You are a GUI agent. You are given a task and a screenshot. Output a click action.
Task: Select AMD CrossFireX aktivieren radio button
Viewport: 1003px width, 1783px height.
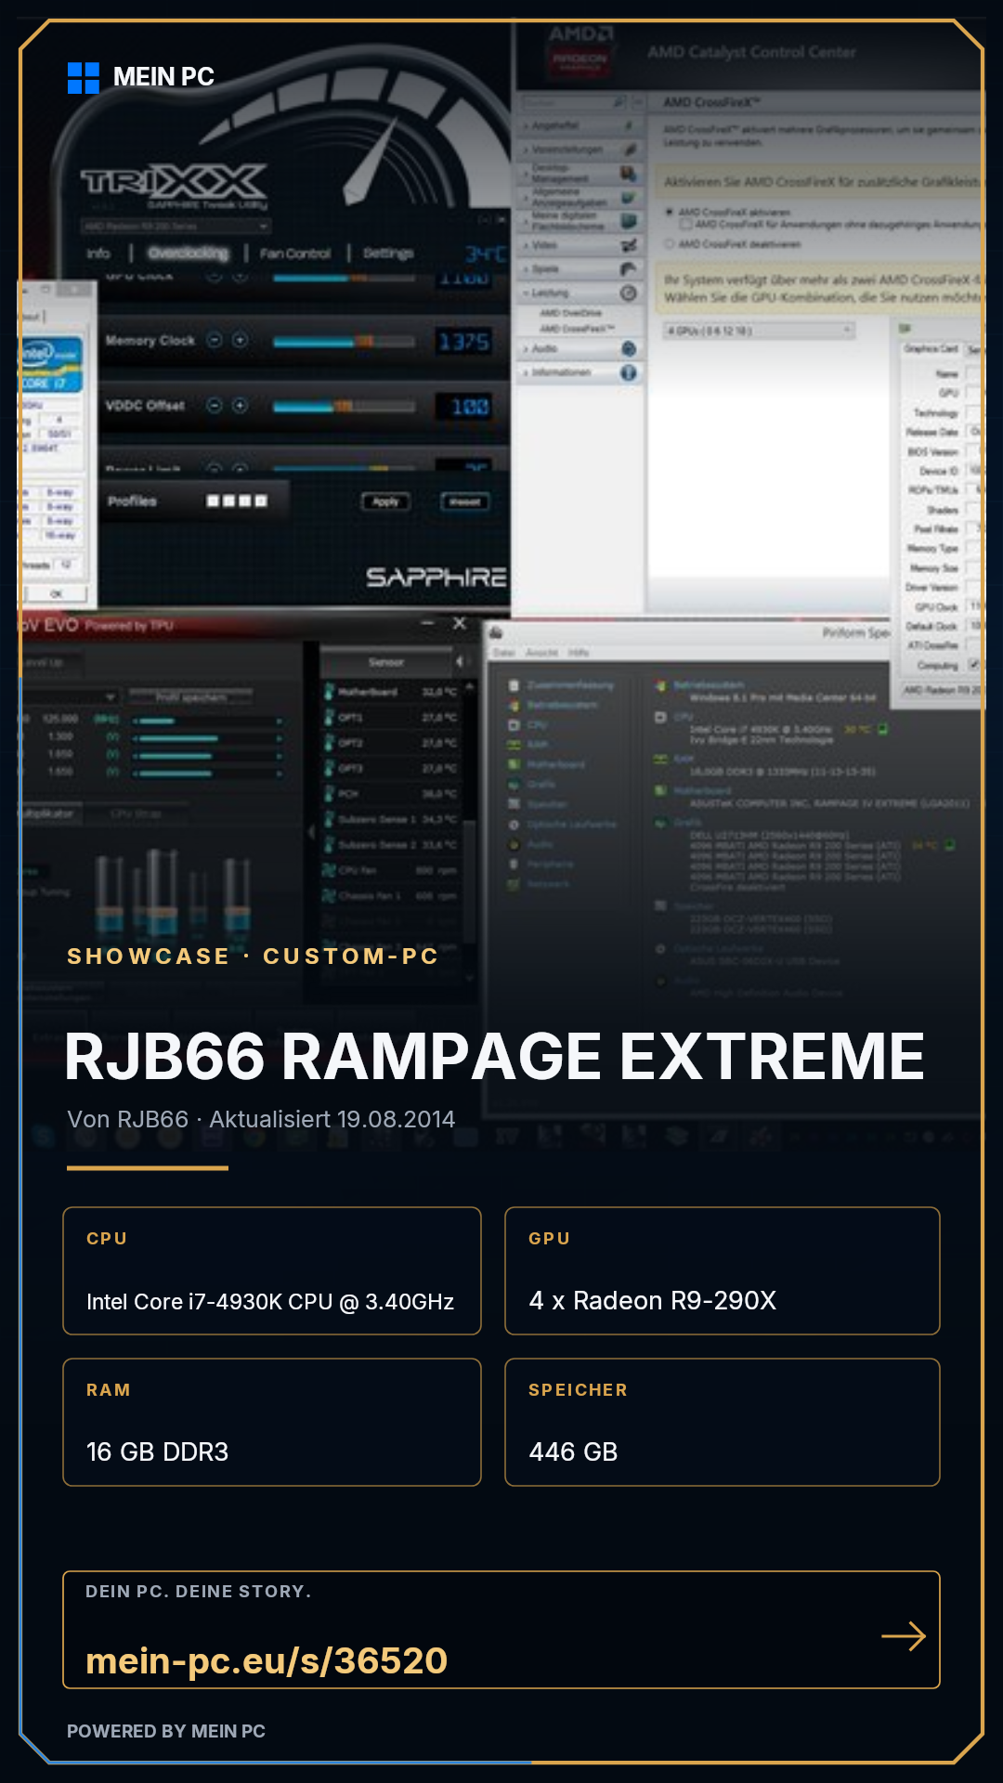pos(669,213)
